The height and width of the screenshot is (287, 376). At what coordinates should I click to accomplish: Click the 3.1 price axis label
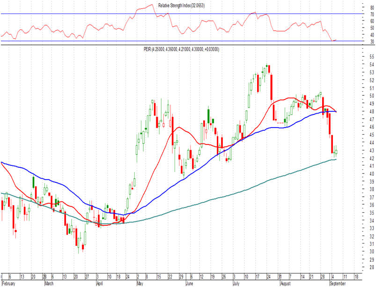372,244
